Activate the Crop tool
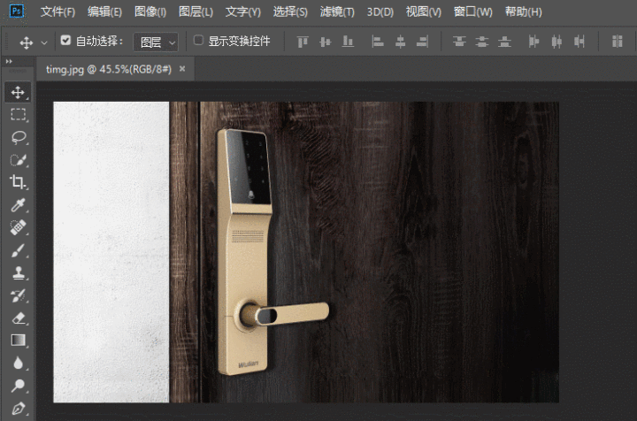Image resolution: width=637 pixels, height=421 pixels. pyautogui.click(x=18, y=182)
